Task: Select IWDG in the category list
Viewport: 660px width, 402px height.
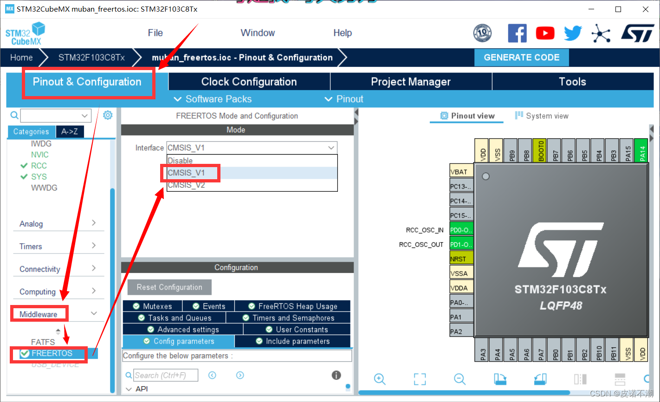Action: 41,144
